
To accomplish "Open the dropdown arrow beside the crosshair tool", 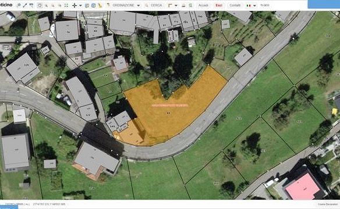I will click(x=80, y=5).
